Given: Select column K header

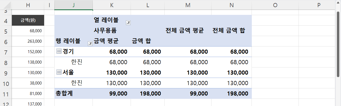Looking at the screenshot, I should coord(112,5).
